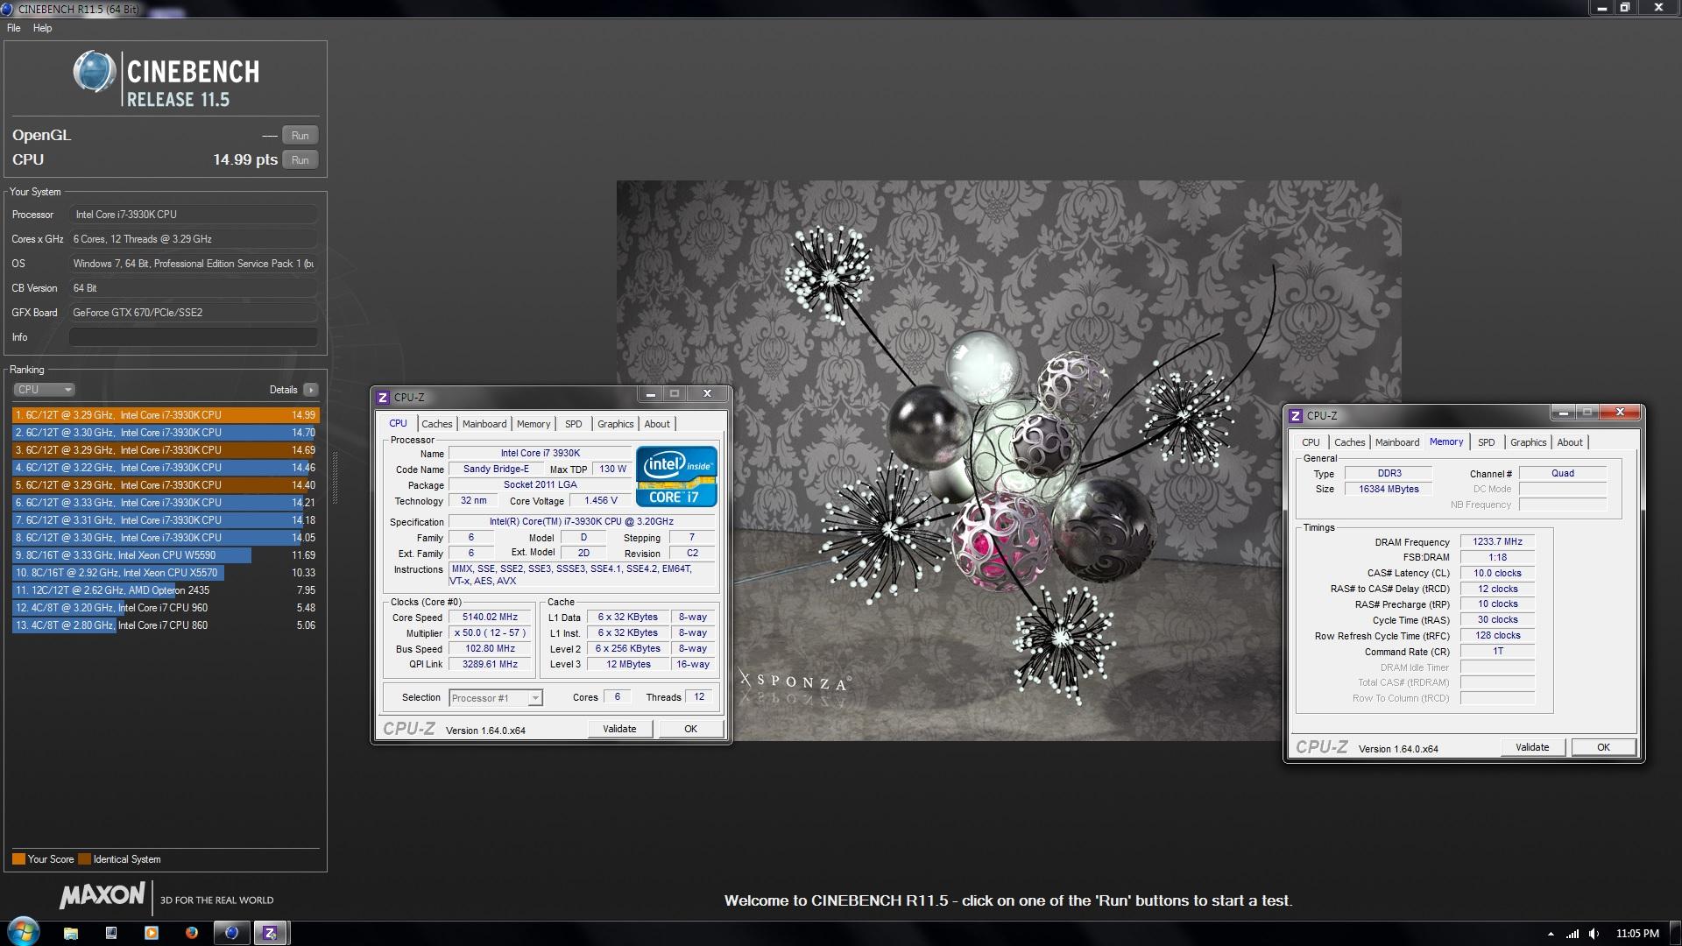This screenshot has width=1682, height=946.
Task: Click the Intel Core i7 logo badge
Action: (x=676, y=477)
